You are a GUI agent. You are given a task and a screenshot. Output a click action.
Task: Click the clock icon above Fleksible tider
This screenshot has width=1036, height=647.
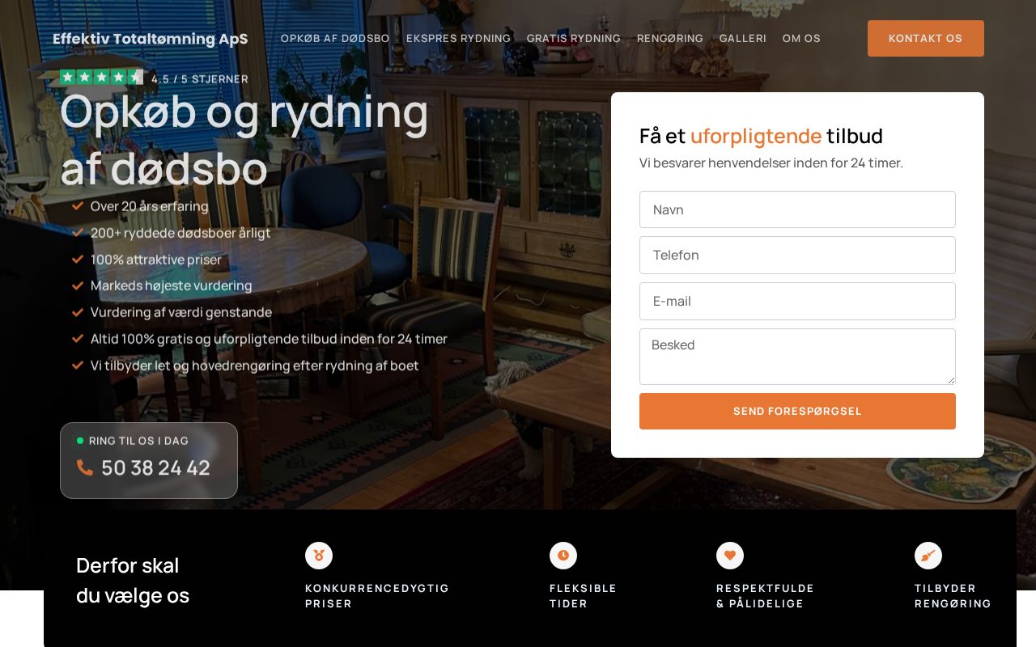(x=563, y=556)
